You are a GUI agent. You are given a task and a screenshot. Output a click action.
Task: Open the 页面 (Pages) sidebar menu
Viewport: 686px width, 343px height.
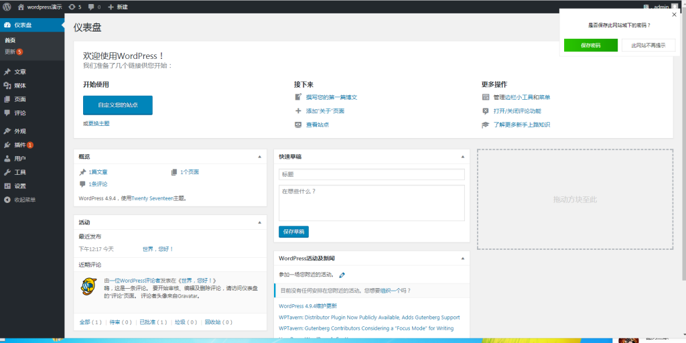click(x=32, y=99)
